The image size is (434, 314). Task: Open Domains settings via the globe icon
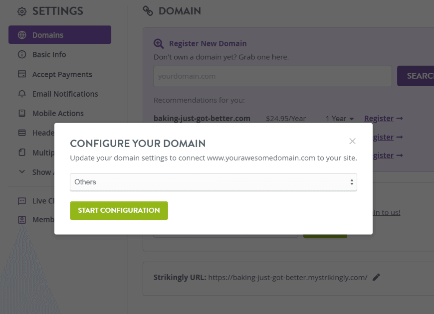coord(22,34)
